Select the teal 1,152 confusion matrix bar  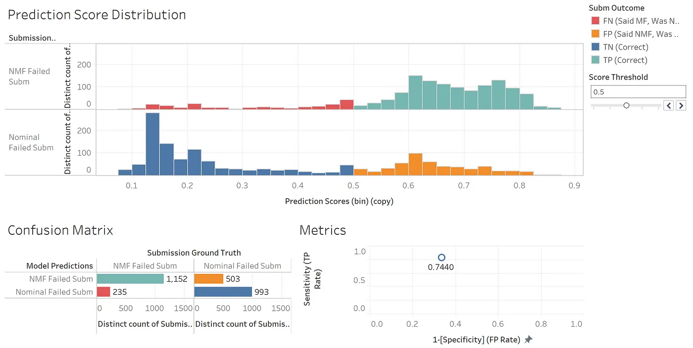130,279
